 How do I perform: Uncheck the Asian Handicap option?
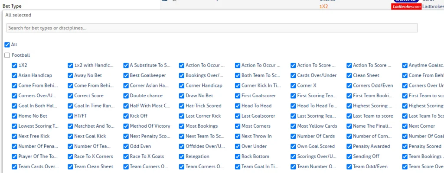pyautogui.click(x=15, y=75)
